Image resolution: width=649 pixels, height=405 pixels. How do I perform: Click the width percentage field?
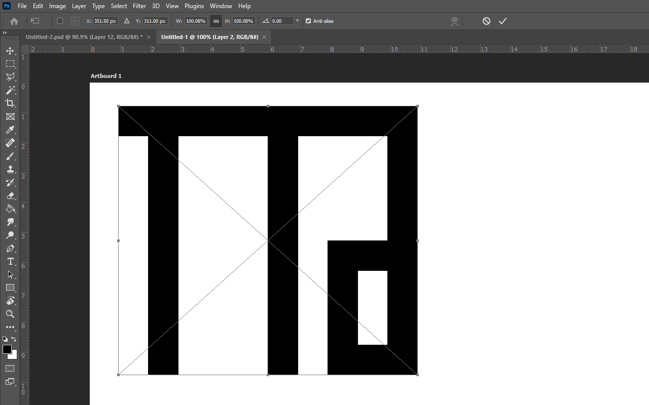point(196,21)
